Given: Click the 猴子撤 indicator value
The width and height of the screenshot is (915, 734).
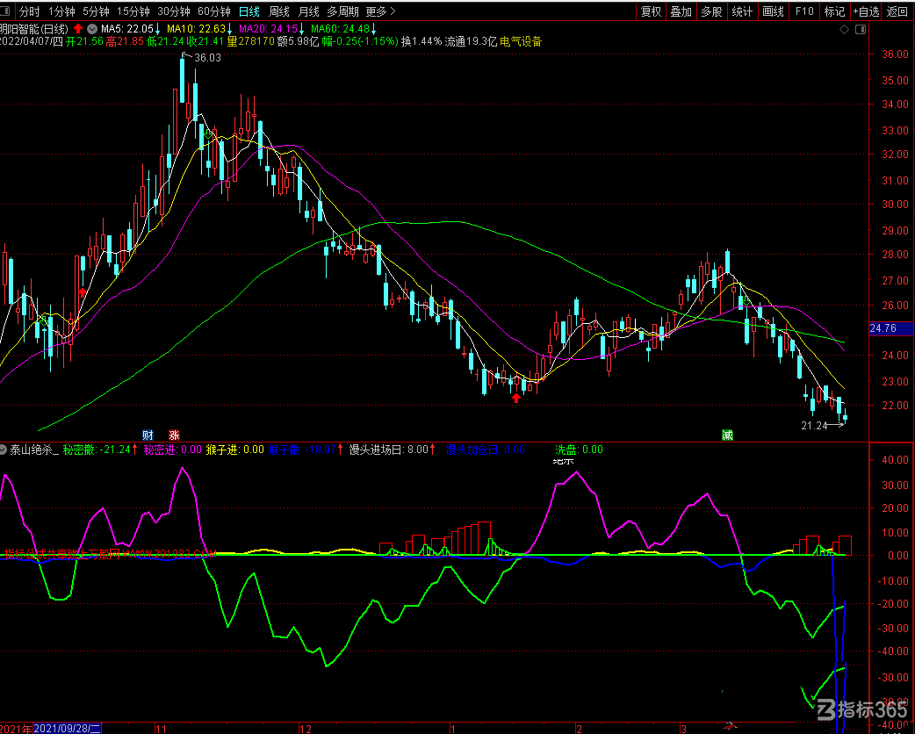Looking at the screenshot, I should [x=306, y=450].
